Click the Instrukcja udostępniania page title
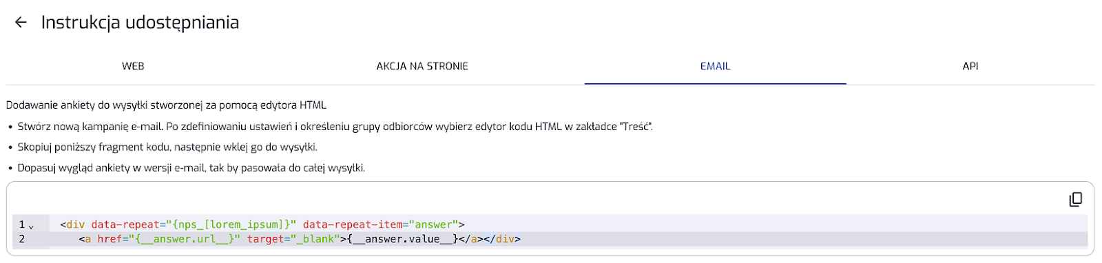The height and width of the screenshot is (263, 1102). click(x=141, y=23)
